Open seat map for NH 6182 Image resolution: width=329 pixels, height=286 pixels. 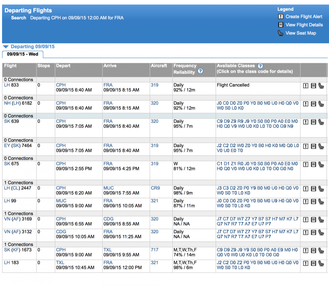click(x=321, y=104)
